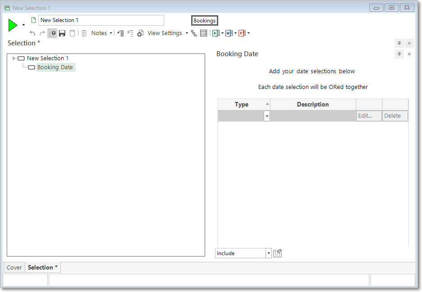Click the Delete button in the date row
This screenshot has width=422, height=292.
coord(395,116)
